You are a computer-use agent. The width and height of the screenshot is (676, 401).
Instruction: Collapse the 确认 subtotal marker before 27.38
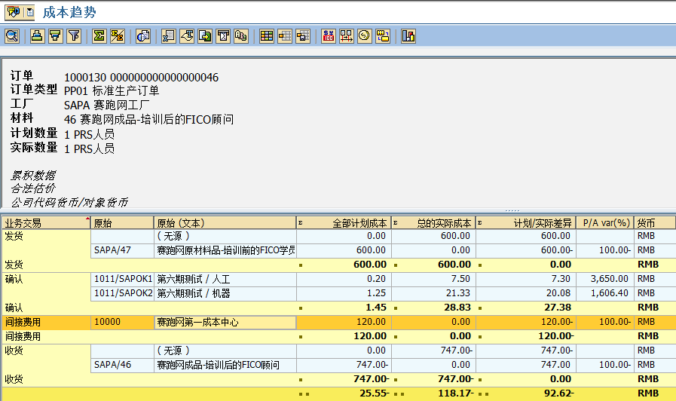480,308
